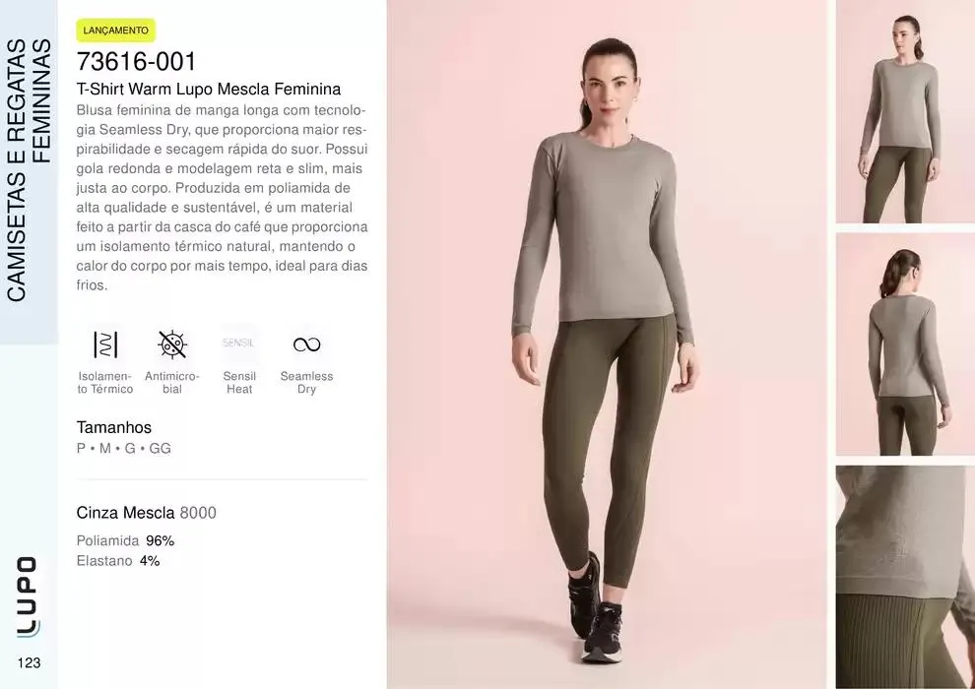Viewport: 975px width, 689px height.
Task: Click the main product photo
Action: pyautogui.click(x=608, y=344)
